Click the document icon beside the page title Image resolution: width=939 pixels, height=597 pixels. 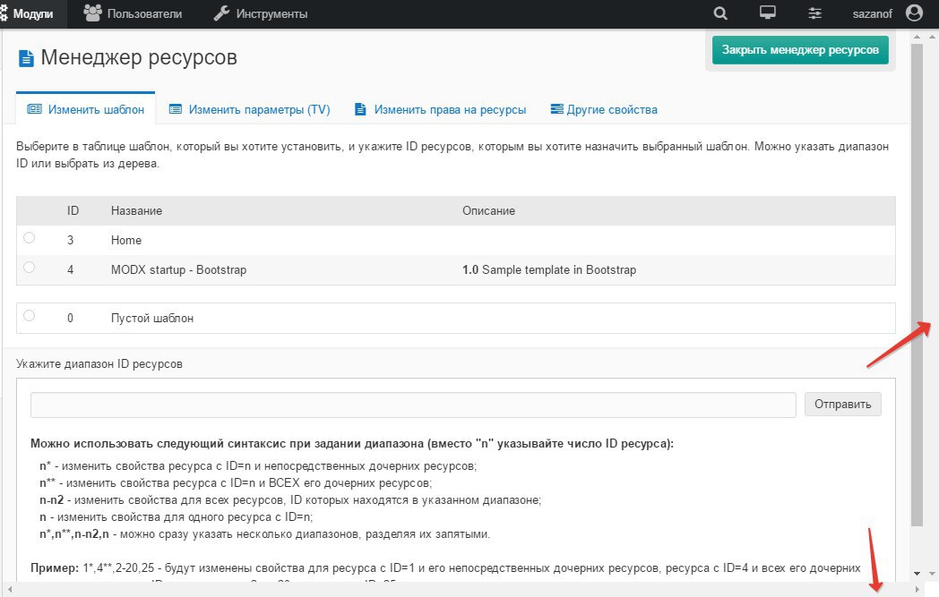click(25, 59)
